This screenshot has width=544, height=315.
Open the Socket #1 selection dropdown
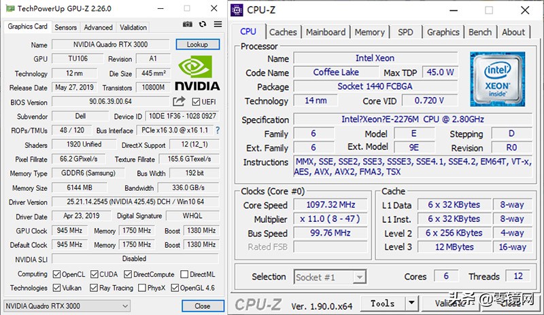coord(330,277)
